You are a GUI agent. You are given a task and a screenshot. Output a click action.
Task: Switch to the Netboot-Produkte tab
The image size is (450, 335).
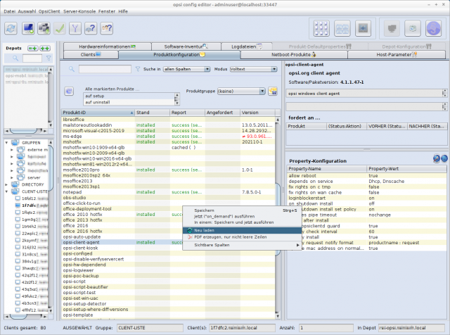pyautogui.click(x=294, y=55)
